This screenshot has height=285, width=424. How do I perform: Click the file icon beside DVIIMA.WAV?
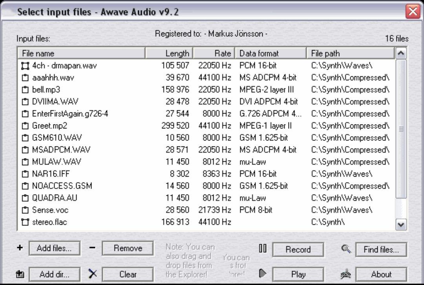25,102
